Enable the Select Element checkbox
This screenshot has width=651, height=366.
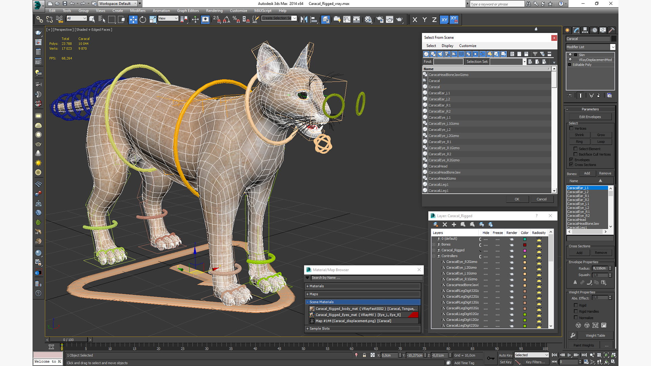click(575, 149)
